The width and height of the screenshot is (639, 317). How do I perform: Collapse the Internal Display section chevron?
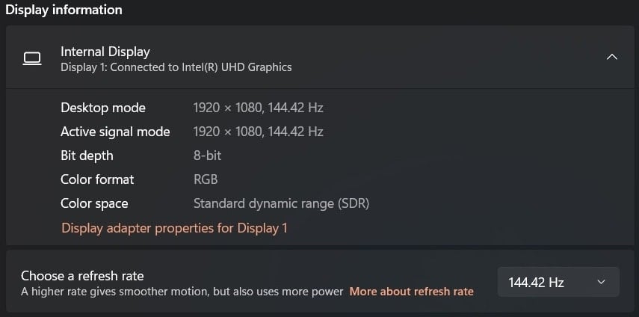[x=611, y=57]
